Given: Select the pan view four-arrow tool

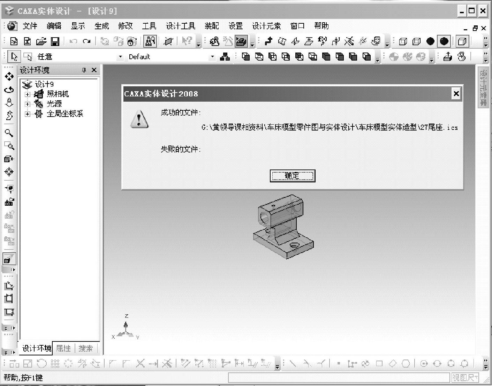Looking at the screenshot, I should pos(9,77).
